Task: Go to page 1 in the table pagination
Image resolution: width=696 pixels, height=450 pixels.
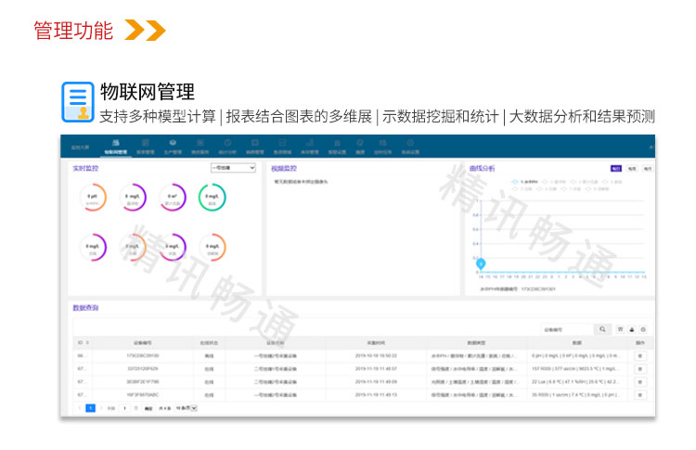Action: [x=90, y=408]
